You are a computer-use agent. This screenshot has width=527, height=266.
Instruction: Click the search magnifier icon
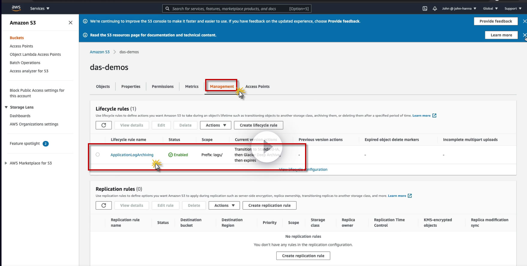(167, 9)
